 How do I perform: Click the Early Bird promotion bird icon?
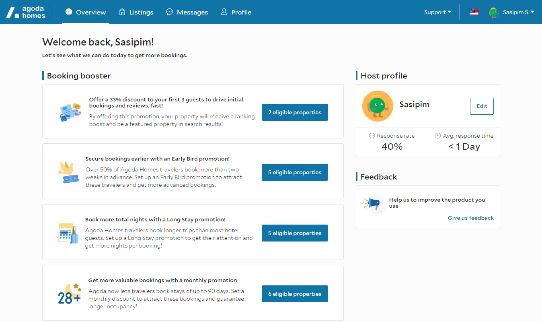click(68, 172)
